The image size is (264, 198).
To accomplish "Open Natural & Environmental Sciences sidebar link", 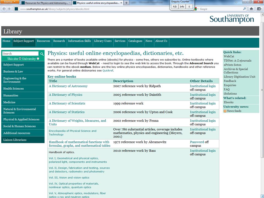I will click(x=23, y=111).
